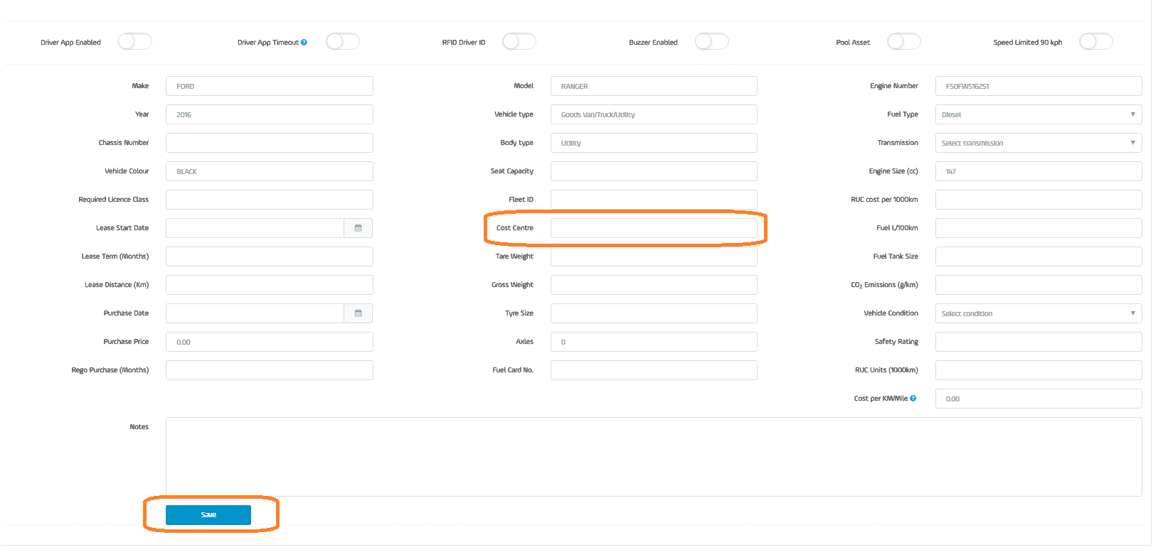Click the Fuel Card No. field
This screenshot has height=557, width=1163.
[x=654, y=370]
